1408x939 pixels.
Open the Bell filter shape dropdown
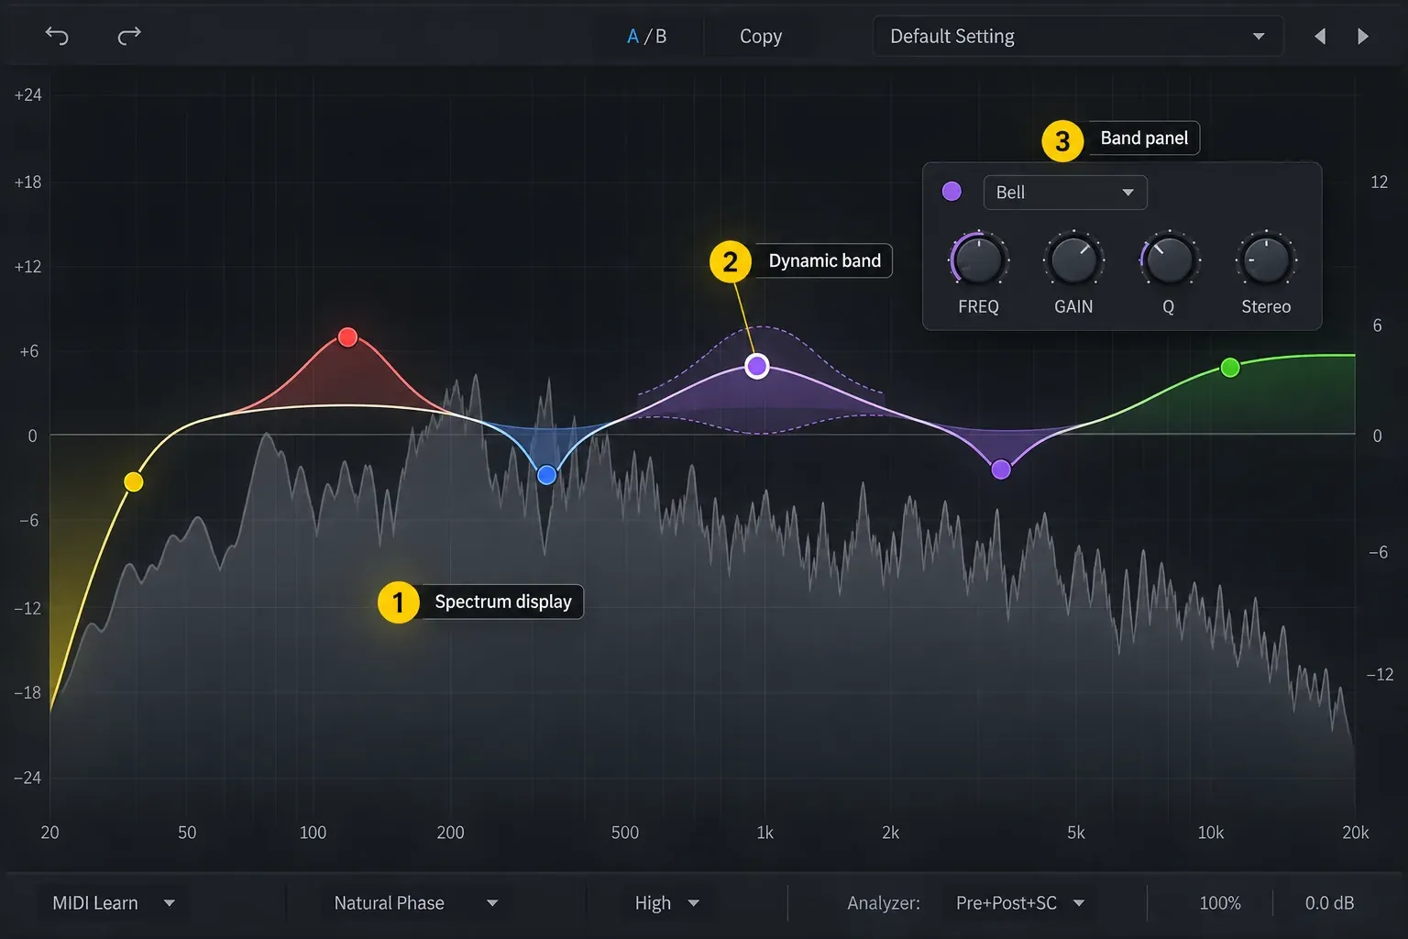click(1065, 193)
